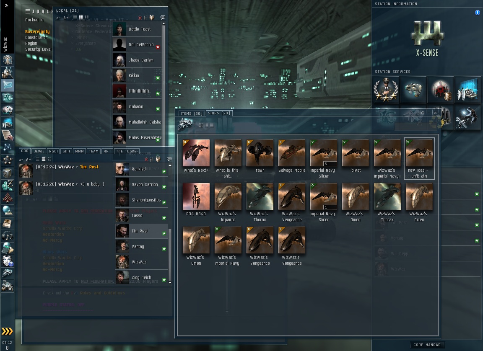Open the Assets safe-box icon

pos(8,173)
